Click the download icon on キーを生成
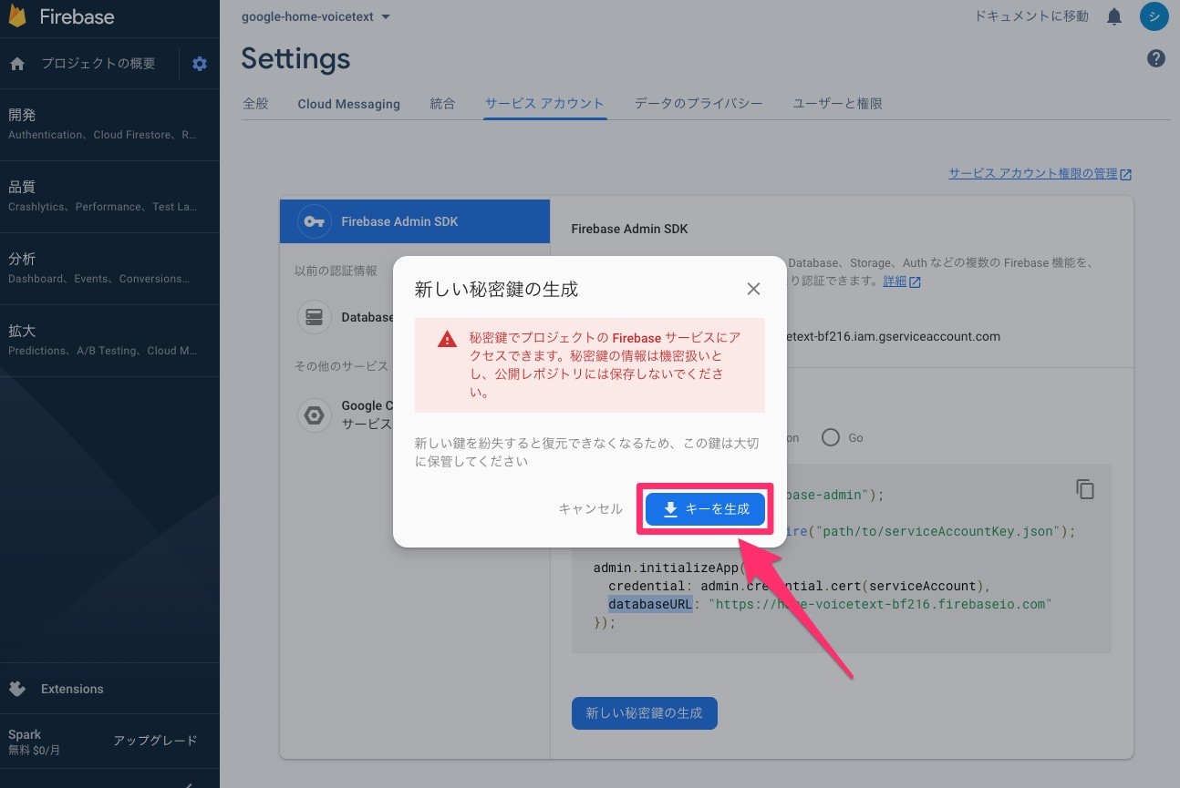 [x=670, y=509]
